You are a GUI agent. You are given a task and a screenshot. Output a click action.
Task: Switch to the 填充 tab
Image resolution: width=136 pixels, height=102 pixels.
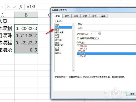pyautogui.click(x=94, y=16)
